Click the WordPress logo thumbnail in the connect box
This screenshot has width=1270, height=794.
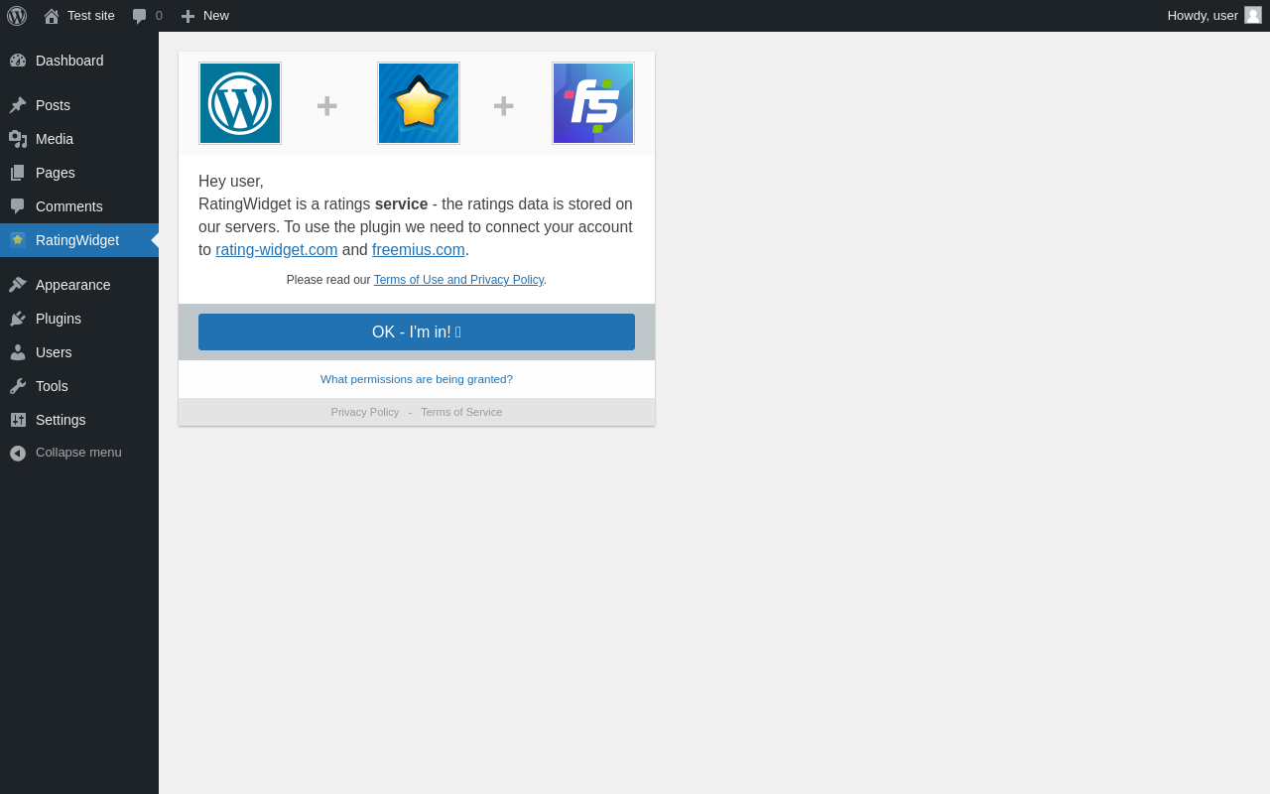click(x=240, y=103)
